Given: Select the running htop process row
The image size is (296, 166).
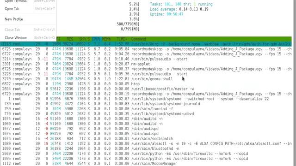Looking at the screenshot, I should tap(146, 84).
